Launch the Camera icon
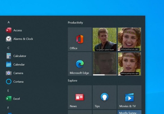This screenshot has height=114, width=164. (x=9, y=73)
